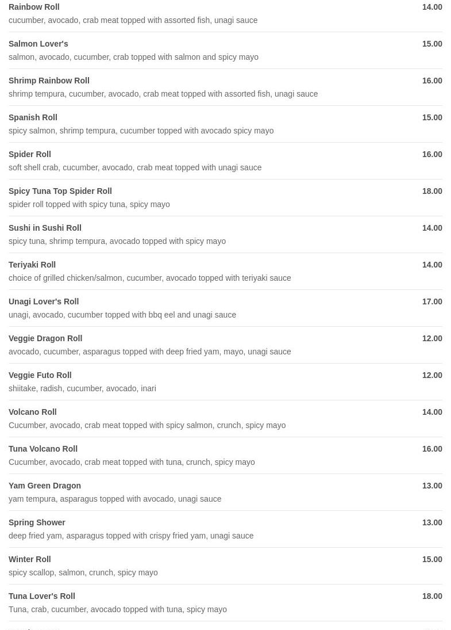
Task: Click the Tuna Lover's Roll description text
Action: click(x=118, y=609)
